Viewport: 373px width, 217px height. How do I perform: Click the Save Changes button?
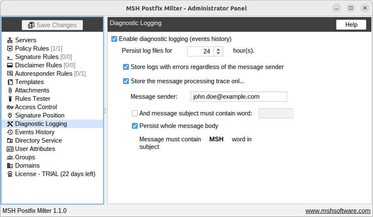pyautogui.click(x=52, y=25)
